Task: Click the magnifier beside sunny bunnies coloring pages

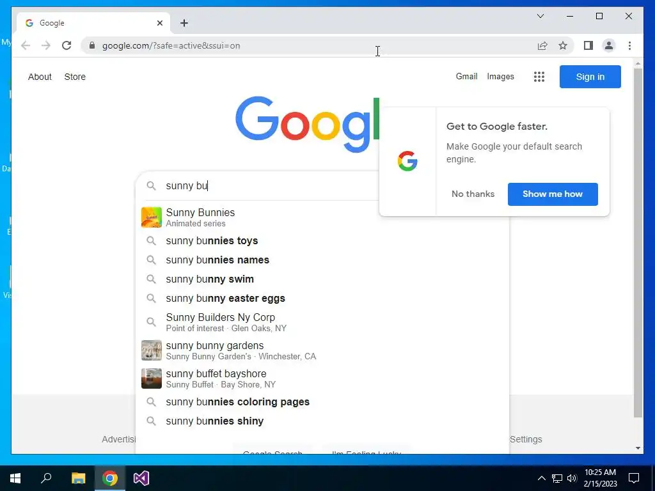Action: (151, 402)
